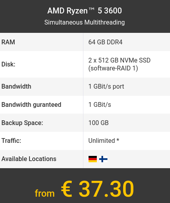Image resolution: width=170 pixels, height=203 pixels.
Task: Click the German flag location icon
Action: click(x=92, y=159)
